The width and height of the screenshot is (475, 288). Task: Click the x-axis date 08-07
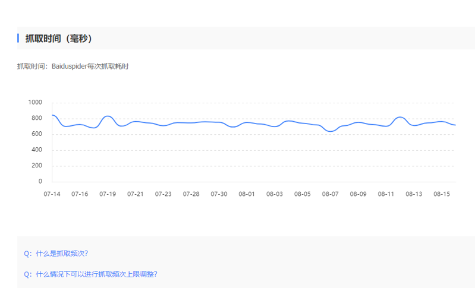pyautogui.click(x=330, y=194)
